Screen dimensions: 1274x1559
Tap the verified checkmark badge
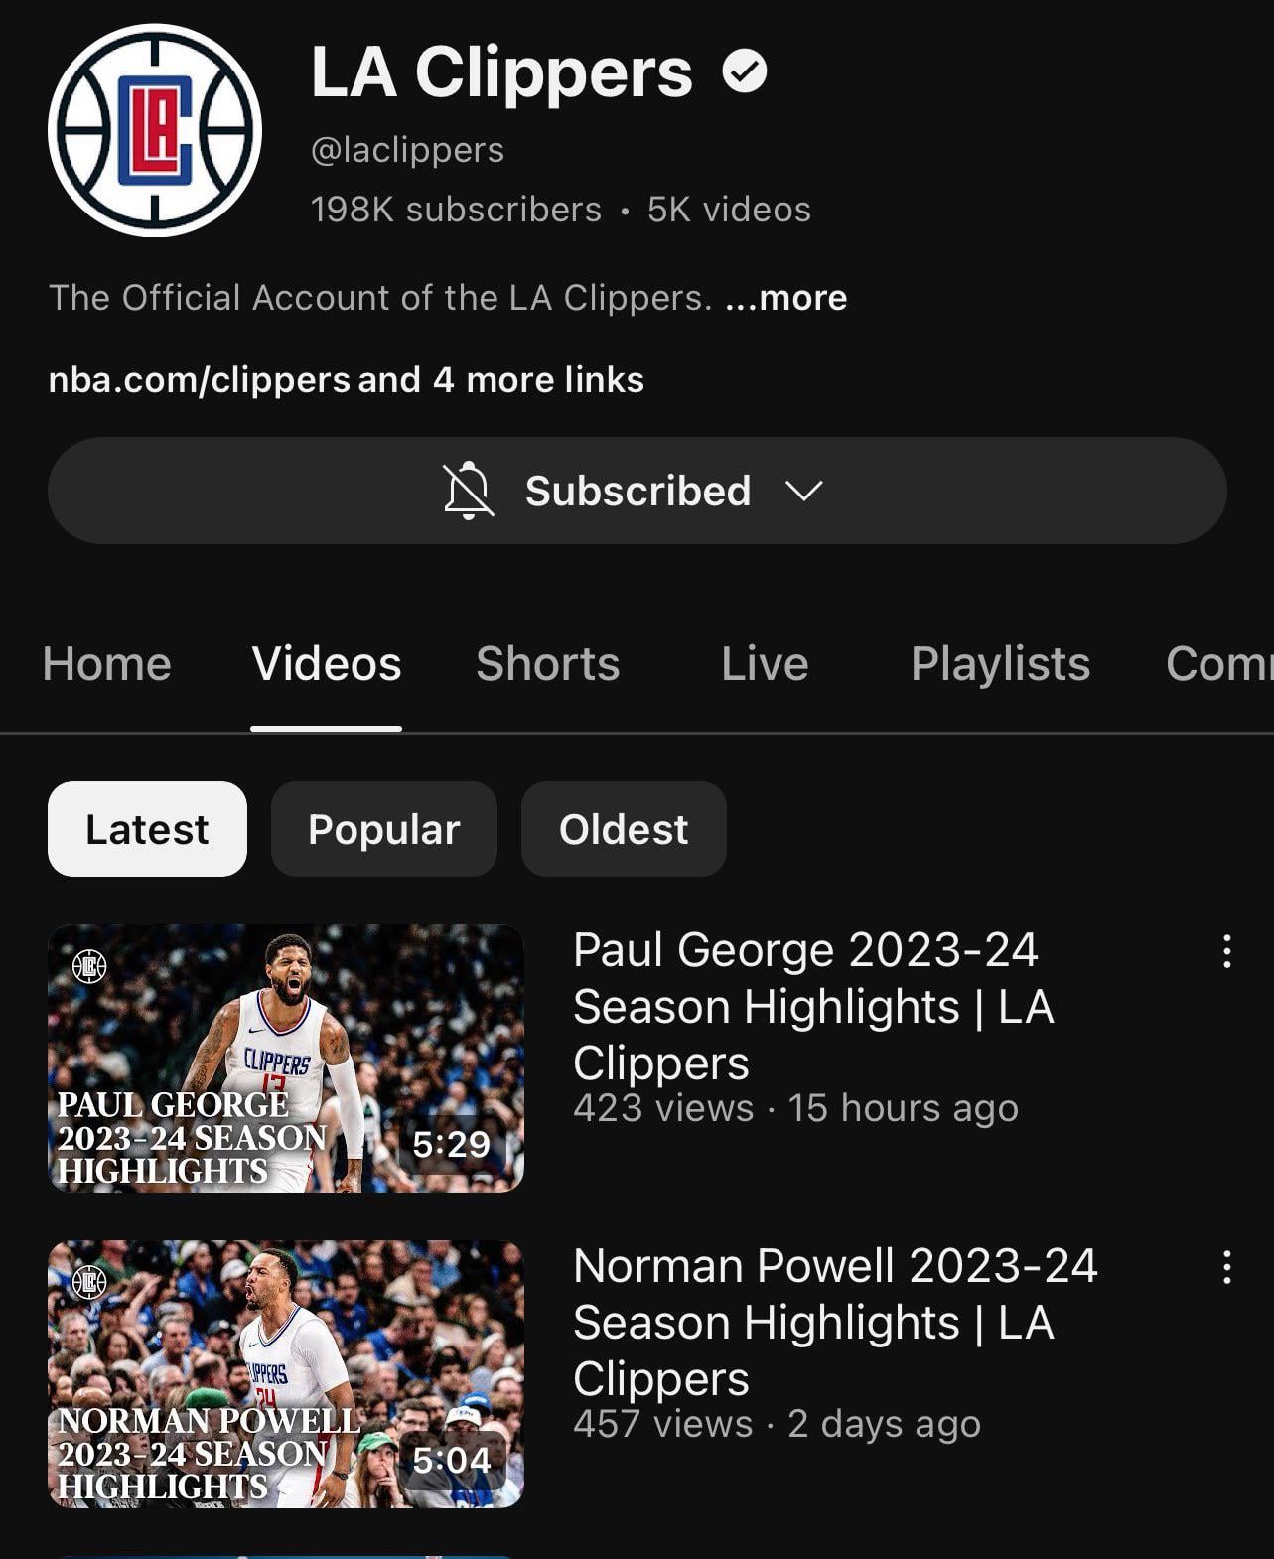coord(744,71)
